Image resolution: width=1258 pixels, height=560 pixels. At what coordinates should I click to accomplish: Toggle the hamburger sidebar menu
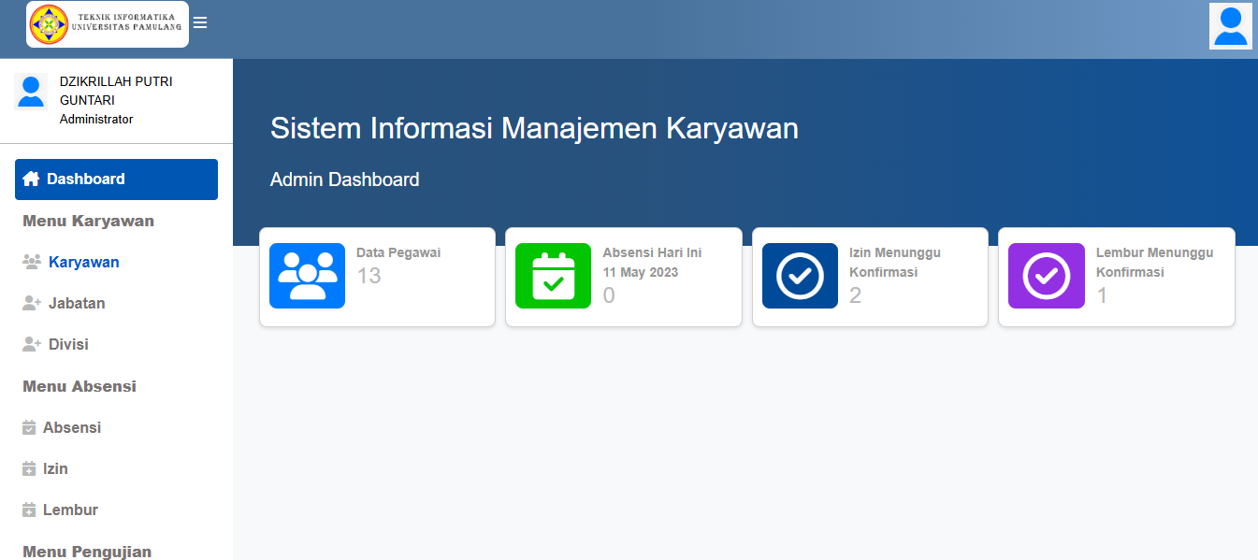point(200,23)
